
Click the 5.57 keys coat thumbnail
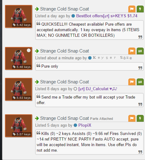point(19,126)
